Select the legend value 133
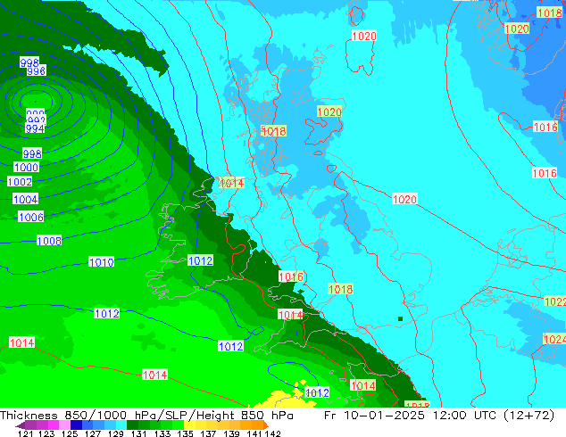Screen dimensions: 566x437 pyautogui.click(x=162, y=433)
